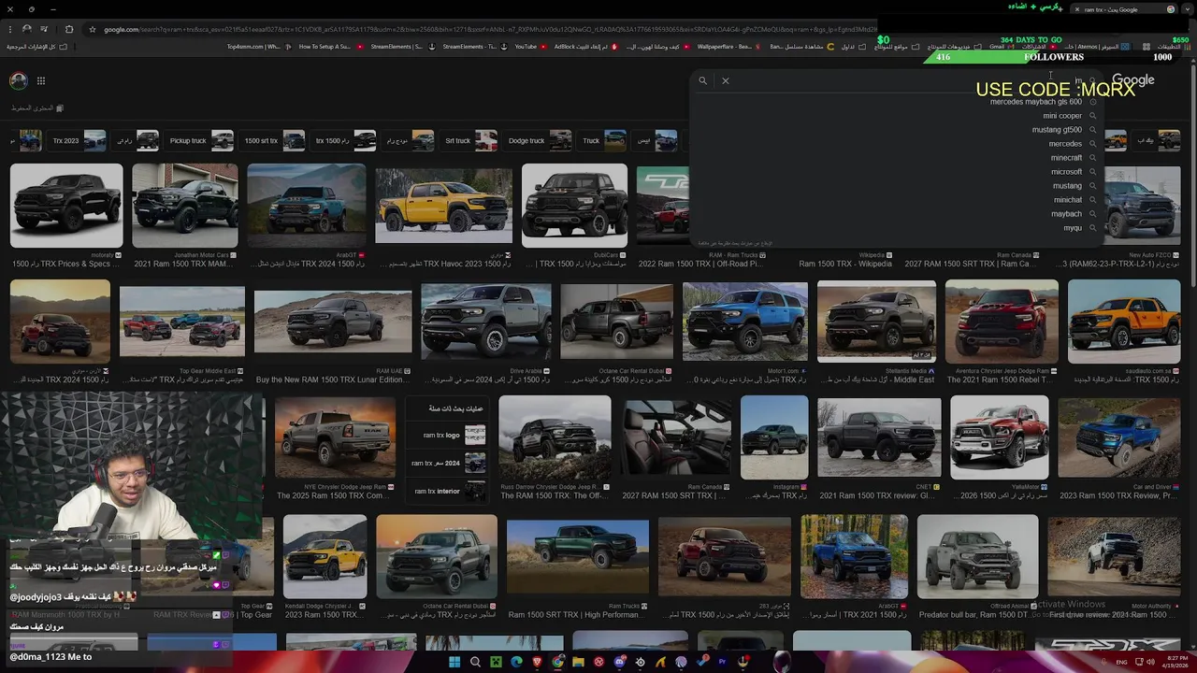
Task: Select the 'maybach' search suggestion
Action: coord(1066,214)
